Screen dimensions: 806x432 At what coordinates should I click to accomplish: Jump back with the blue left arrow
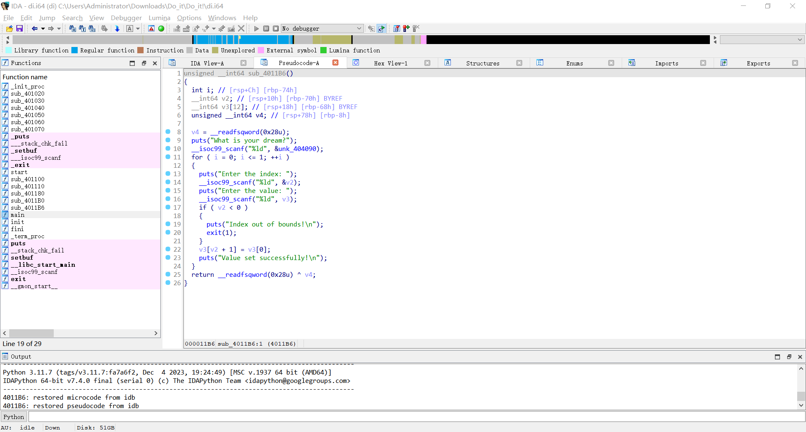[34, 29]
